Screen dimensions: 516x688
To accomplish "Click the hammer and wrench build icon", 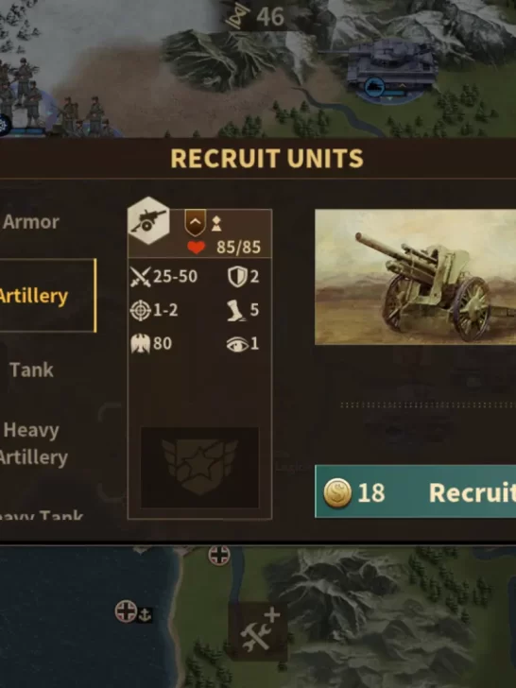I will point(258,631).
